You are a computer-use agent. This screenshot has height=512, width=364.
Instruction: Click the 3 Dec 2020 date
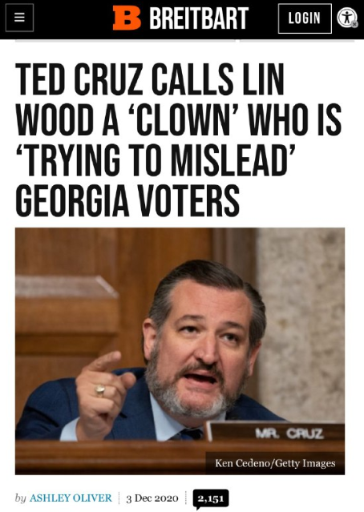pyautogui.click(x=152, y=498)
